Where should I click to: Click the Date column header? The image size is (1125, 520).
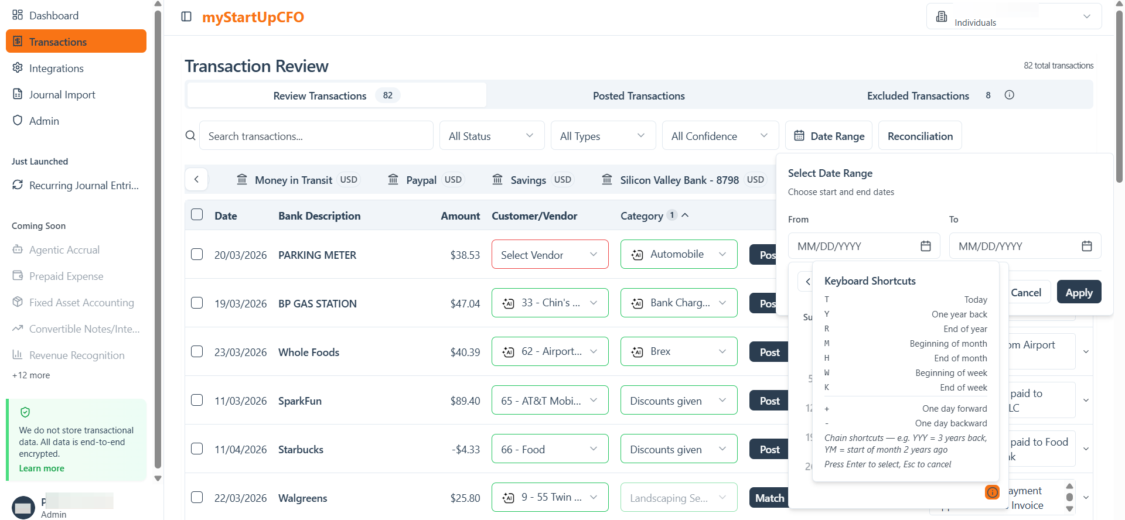tap(226, 215)
